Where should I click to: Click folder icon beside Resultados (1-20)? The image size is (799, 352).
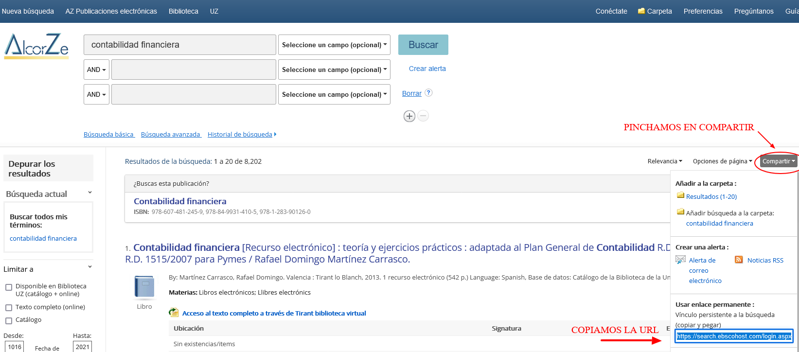[681, 195]
